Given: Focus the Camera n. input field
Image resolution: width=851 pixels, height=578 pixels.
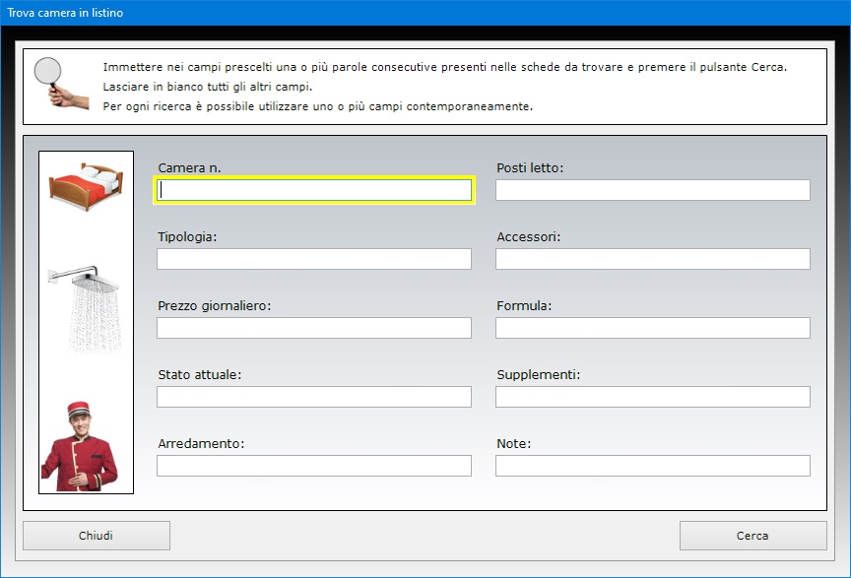Looking at the screenshot, I should tap(314, 190).
